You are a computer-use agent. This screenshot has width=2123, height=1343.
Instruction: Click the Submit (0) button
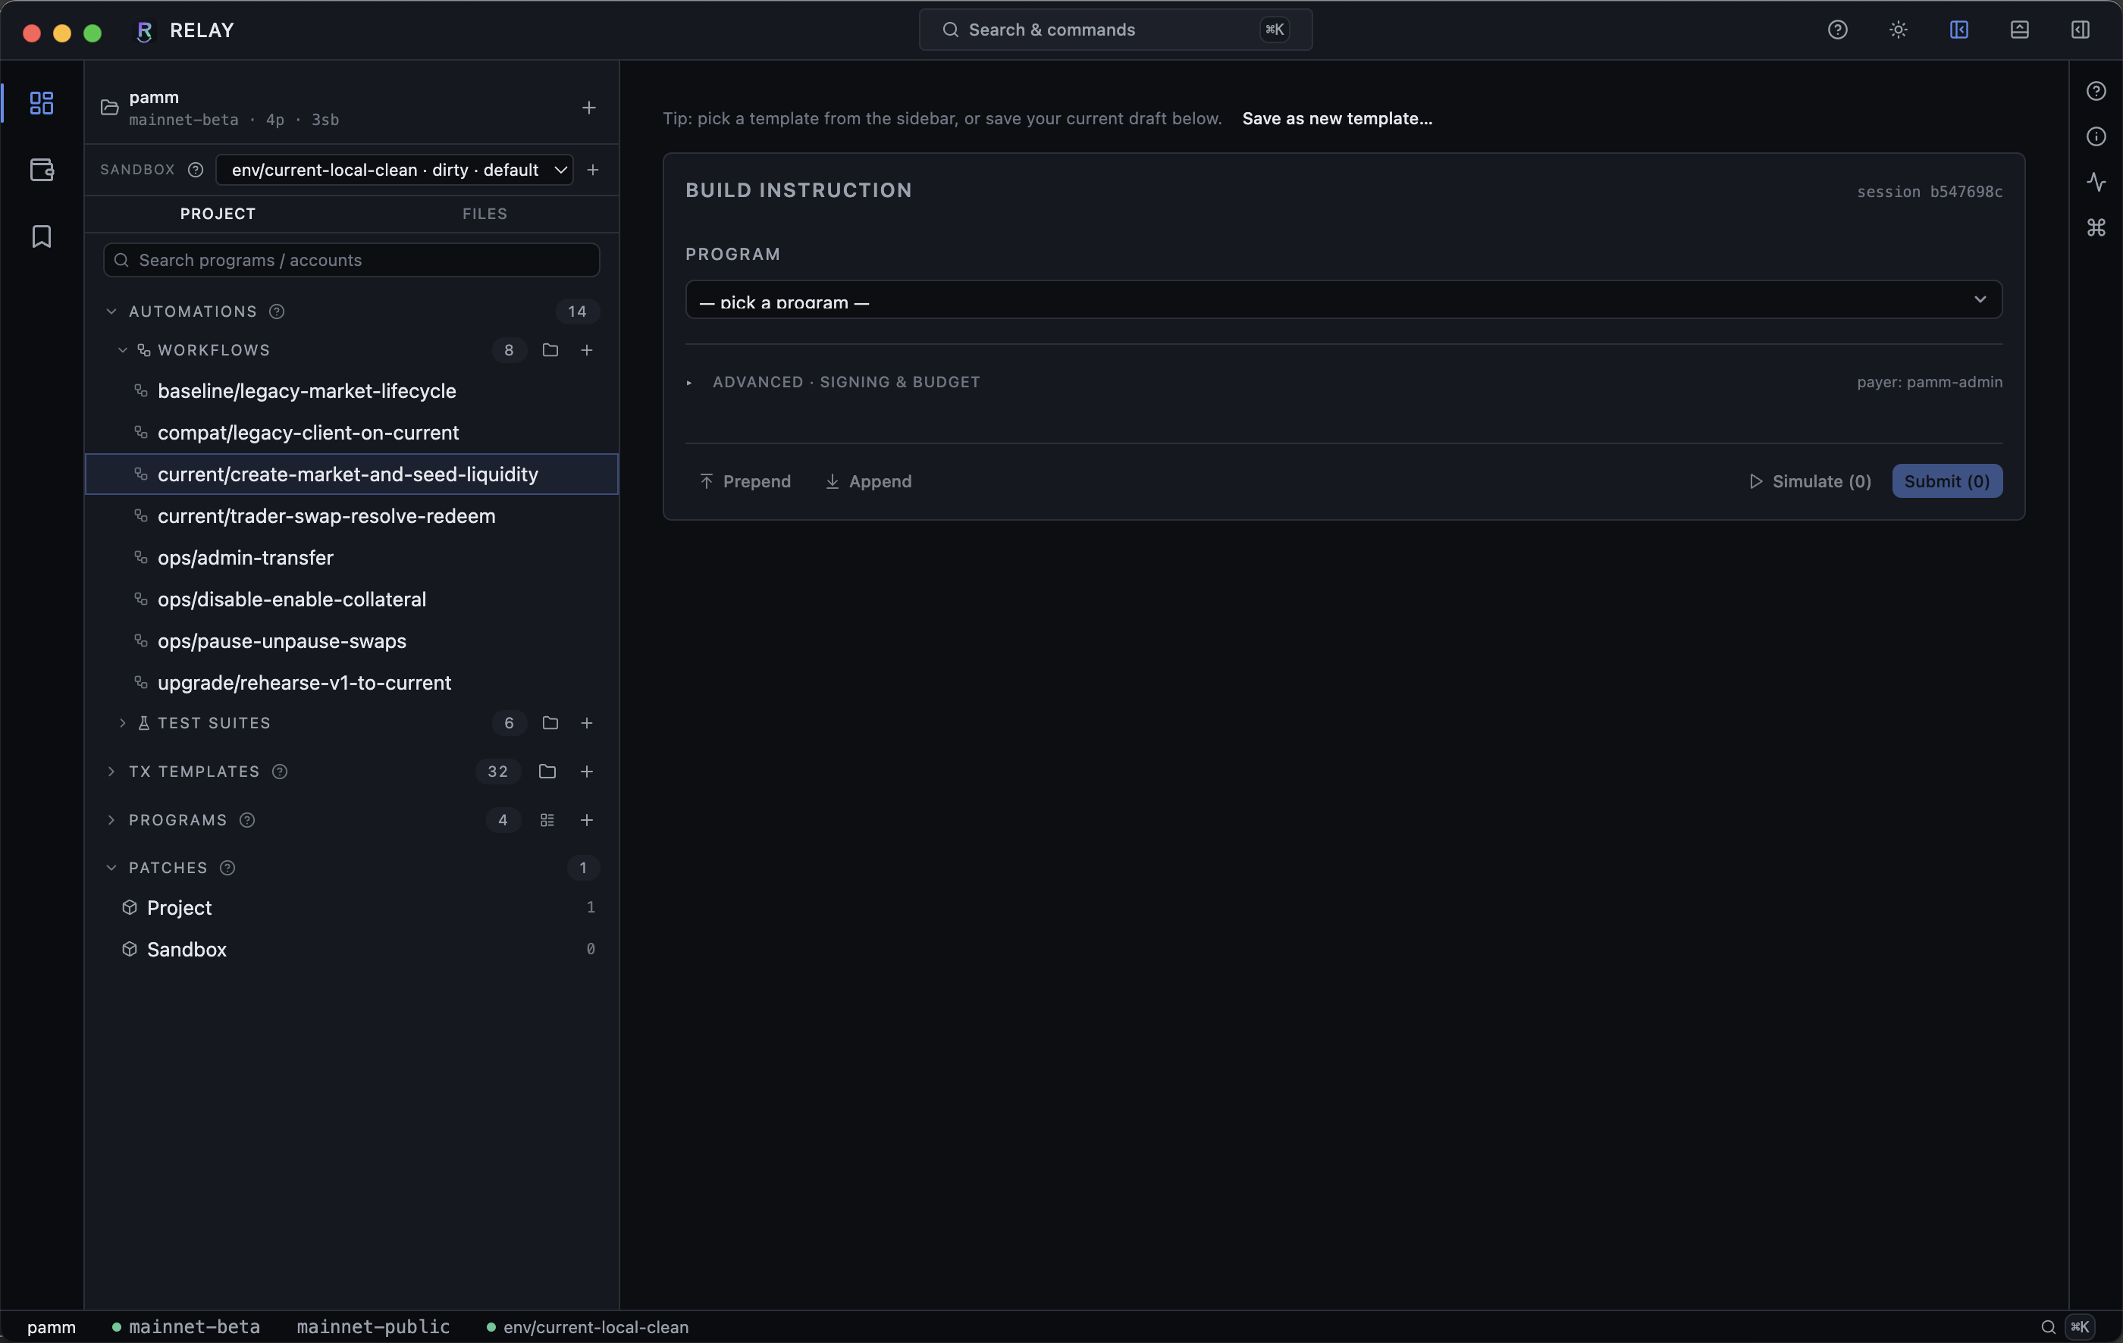1946,481
